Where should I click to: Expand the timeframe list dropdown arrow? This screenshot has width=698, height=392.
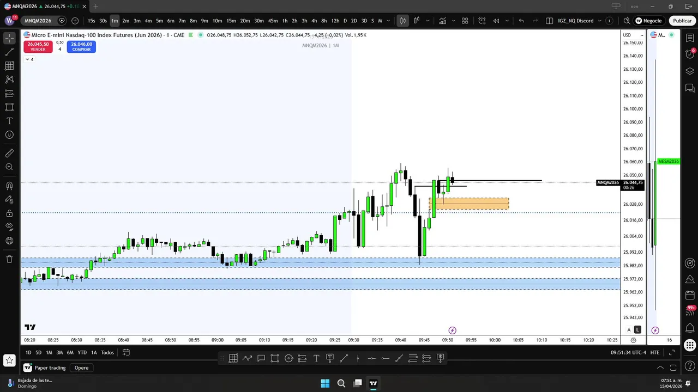(x=388, y=21)
